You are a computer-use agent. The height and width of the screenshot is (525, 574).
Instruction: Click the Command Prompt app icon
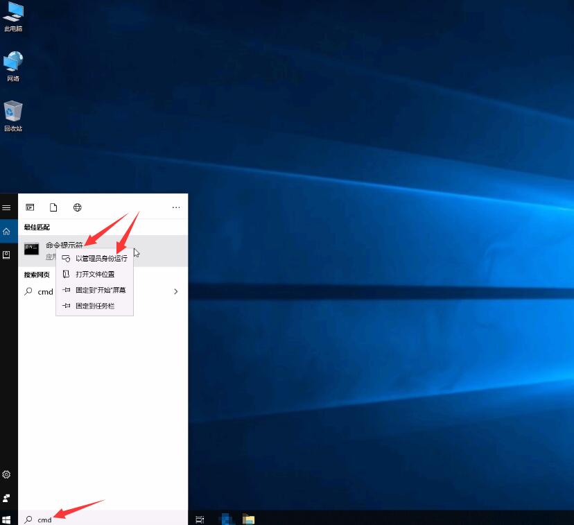tap(31, 250)
